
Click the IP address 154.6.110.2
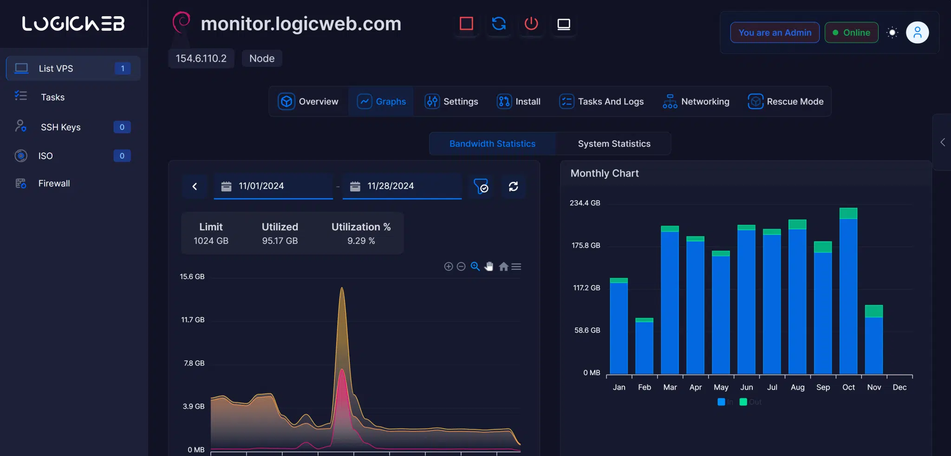coord(201,59)
